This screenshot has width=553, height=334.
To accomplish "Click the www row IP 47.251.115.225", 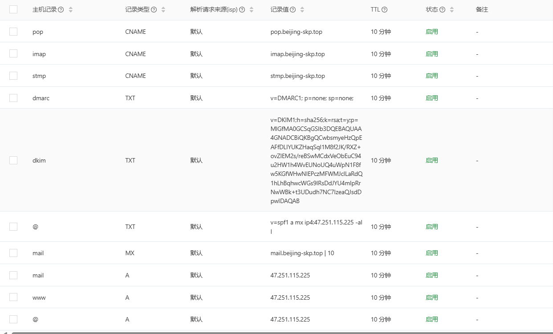I will [x=290, y=297].
